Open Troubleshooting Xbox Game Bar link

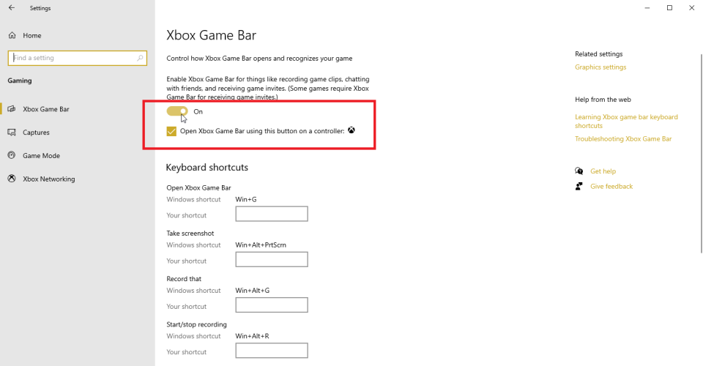pyautogui.click(x=623, y=139)
